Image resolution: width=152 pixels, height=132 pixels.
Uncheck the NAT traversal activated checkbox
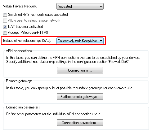pyautogui.click(x=5, y=27)
